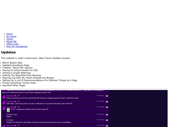Viewport: 170px width, 127px height.
Task: Open the green image thumbnail in chat
Action: pos(8,110)
